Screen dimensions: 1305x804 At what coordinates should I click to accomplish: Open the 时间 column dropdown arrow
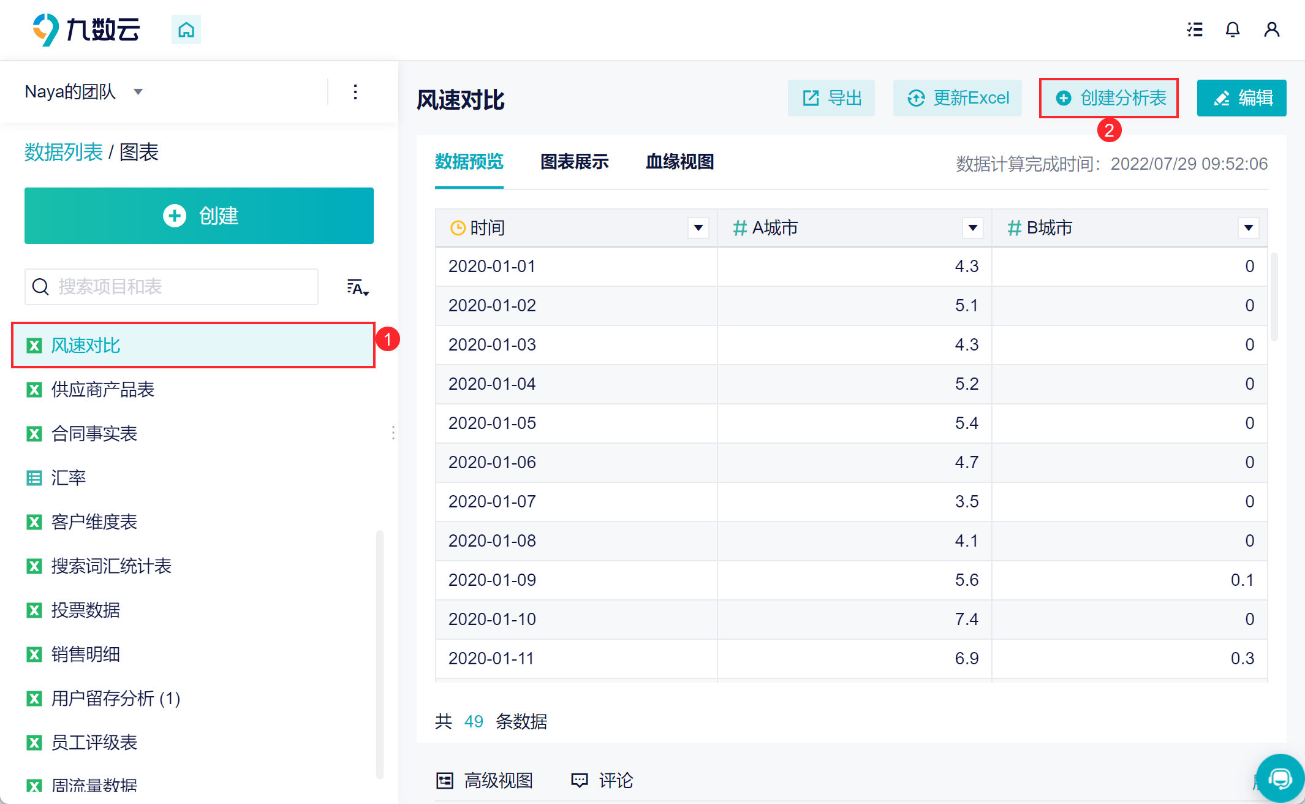pyautogui.click(x=698, y=228)
